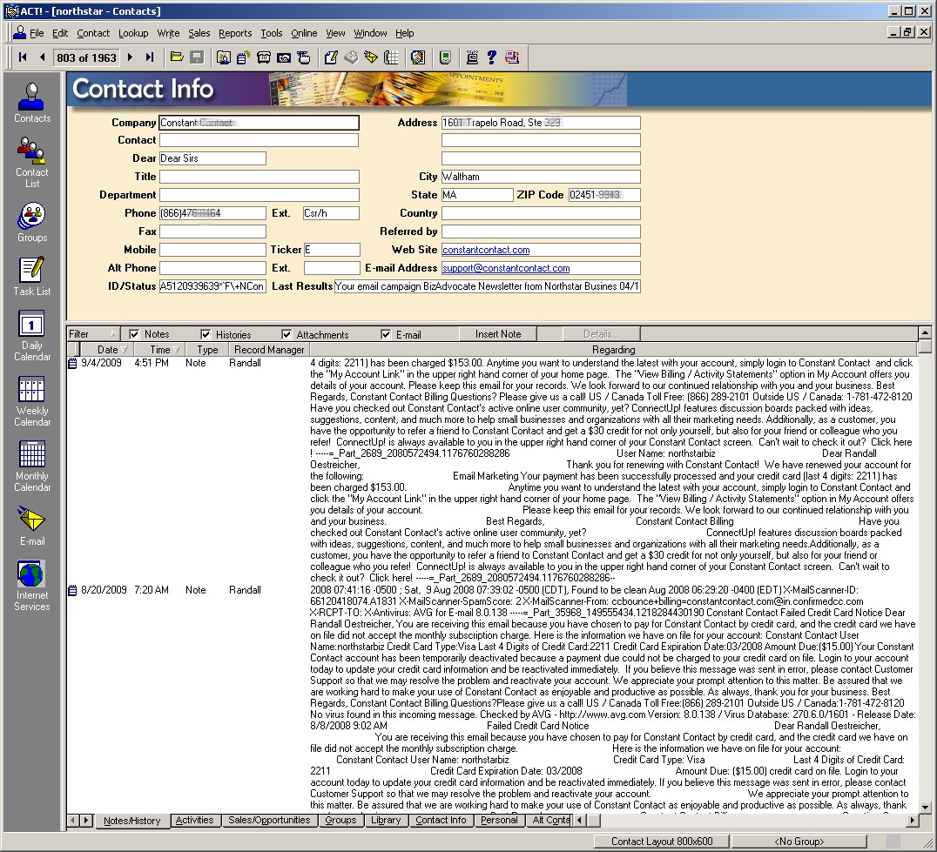Click the Last Results field
The width and height of the screenshot is (937, 852).
[487, 286]
